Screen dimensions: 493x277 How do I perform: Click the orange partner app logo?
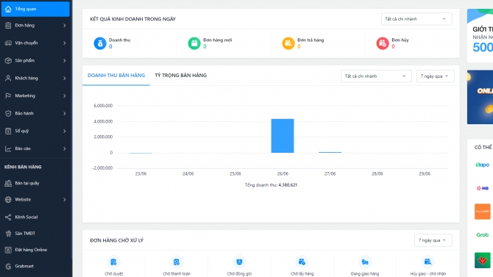pyautogui.click(x=482, y=212)
